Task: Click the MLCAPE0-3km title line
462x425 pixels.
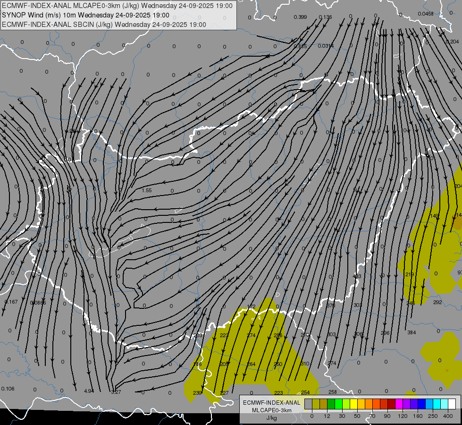Action: [117, 6]
